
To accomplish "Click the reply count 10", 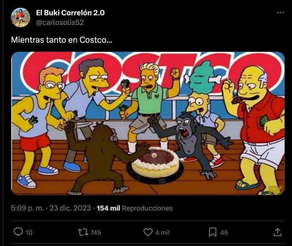I will tap(29, 233).
